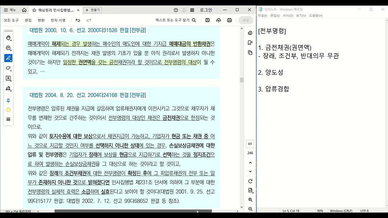
Task: Click the '2. 양도성' line in Notepad
Action: tap(271, 72)
